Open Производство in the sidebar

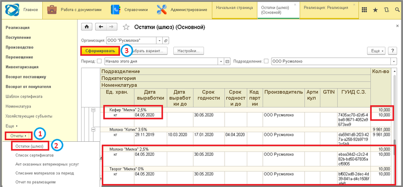[x=20, y=47]
